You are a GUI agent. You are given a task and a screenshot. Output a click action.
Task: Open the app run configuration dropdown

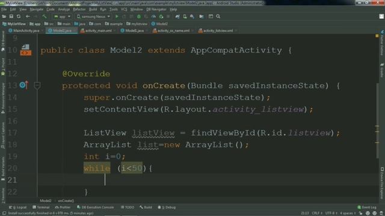click(x=62, y=16)
